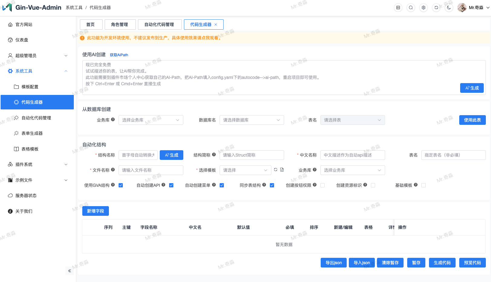
Task: Open the 首页 tab
Action: [x=91, y=24]
